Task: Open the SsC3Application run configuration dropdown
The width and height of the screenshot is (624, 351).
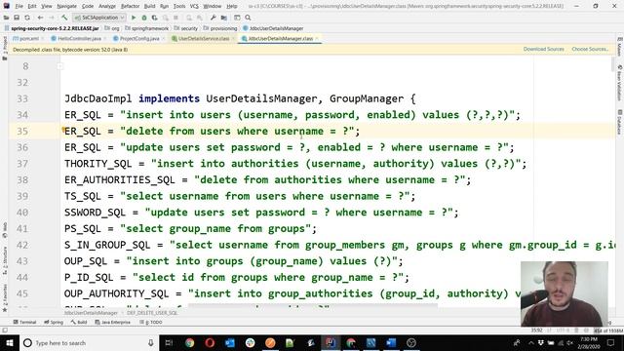Action: coord(99,18)
